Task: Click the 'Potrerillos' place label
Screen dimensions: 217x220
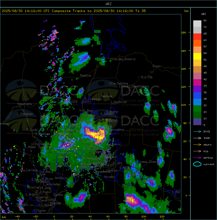Action: click(x=44, y=144)
